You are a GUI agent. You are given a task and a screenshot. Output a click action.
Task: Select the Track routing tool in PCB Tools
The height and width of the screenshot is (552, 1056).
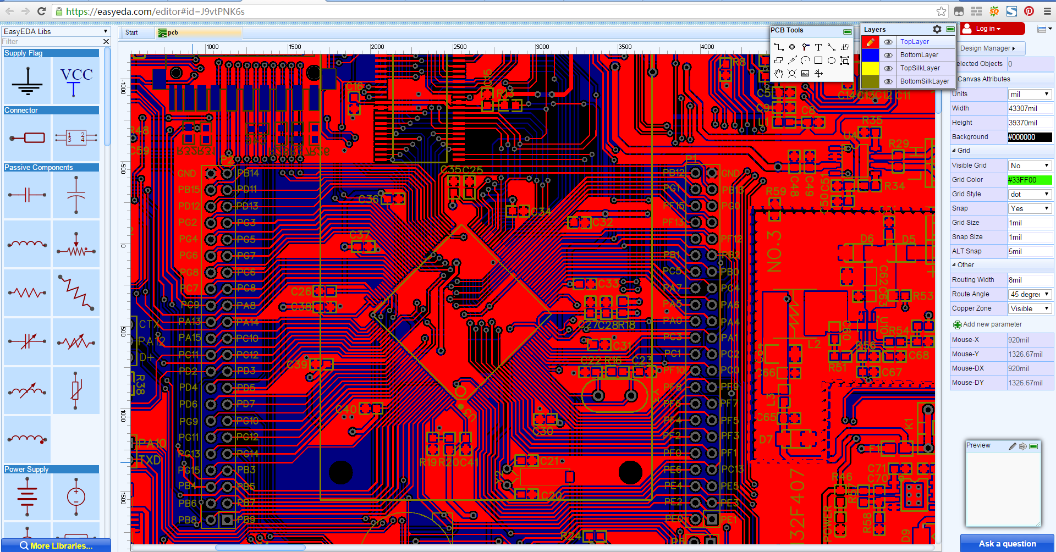[x=778, y=47]
